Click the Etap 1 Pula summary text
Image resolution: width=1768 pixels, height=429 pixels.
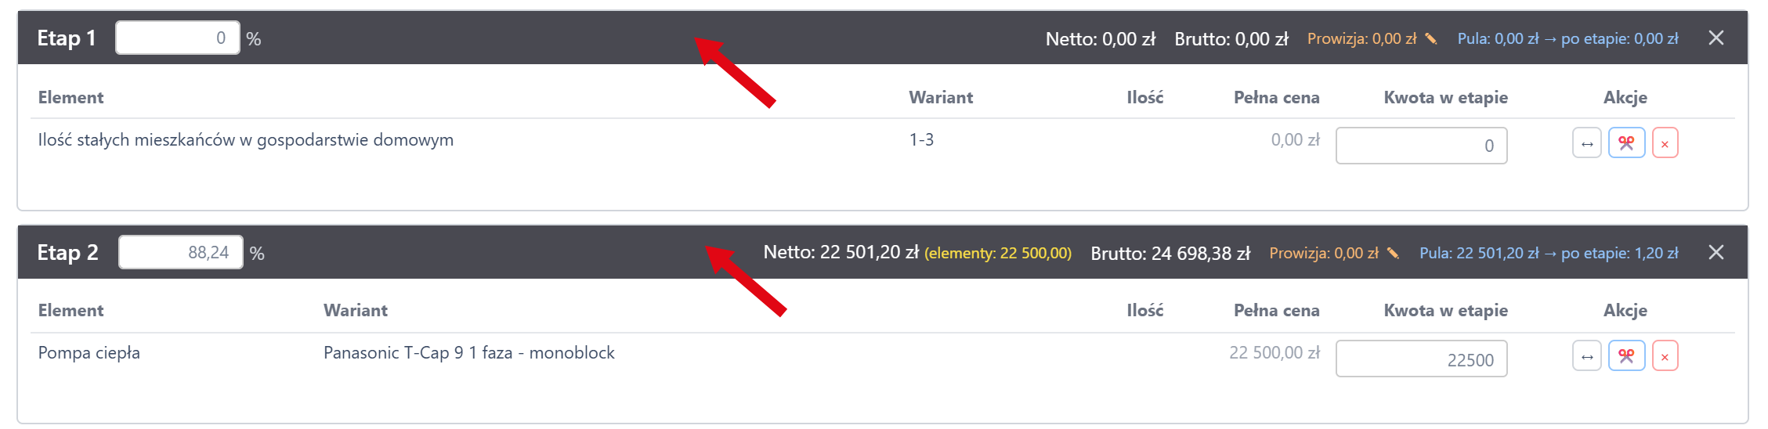tap(1567, 38)
